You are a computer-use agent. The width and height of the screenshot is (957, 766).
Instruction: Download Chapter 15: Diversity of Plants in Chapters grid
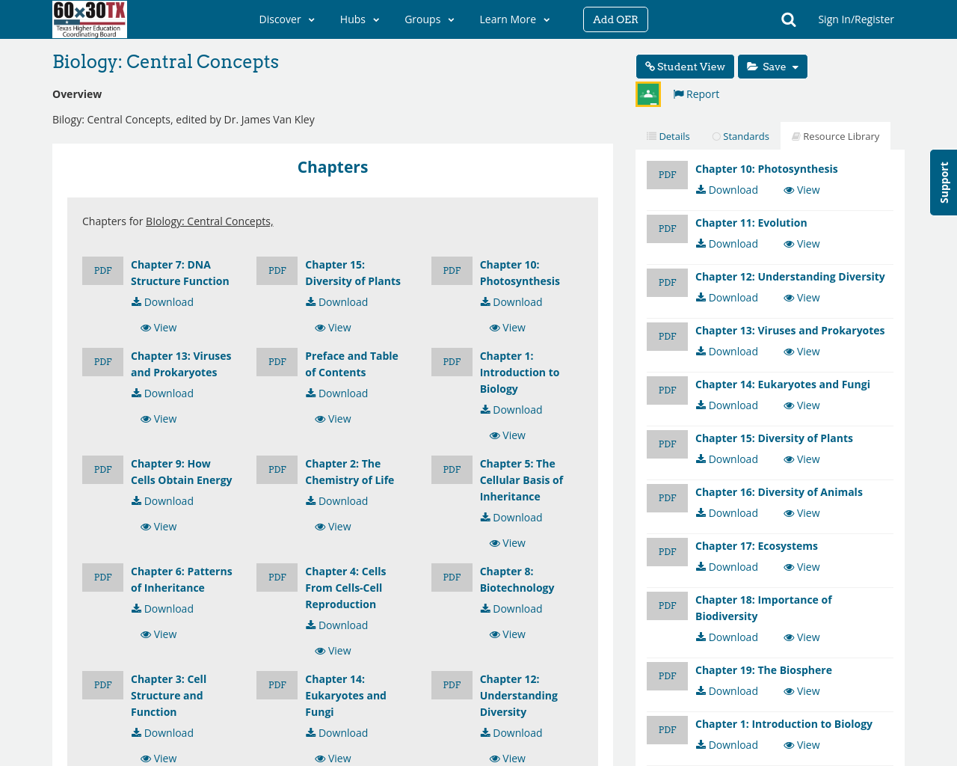[336, 302]
